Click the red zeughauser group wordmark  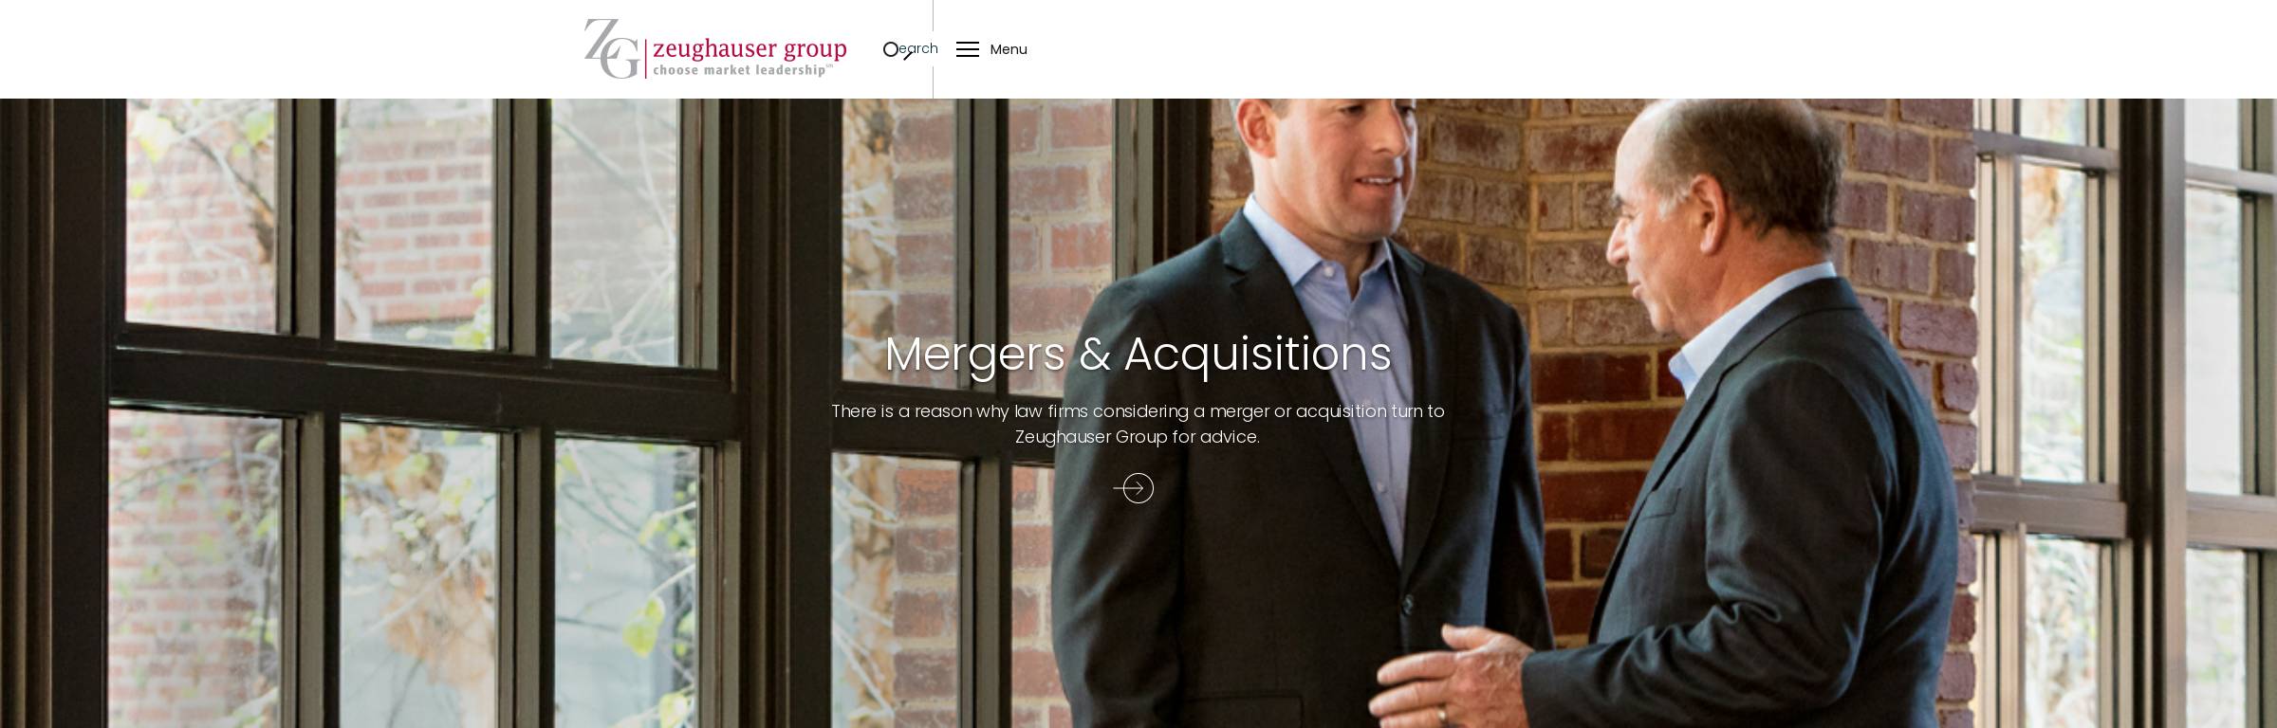tap(750, 48)
